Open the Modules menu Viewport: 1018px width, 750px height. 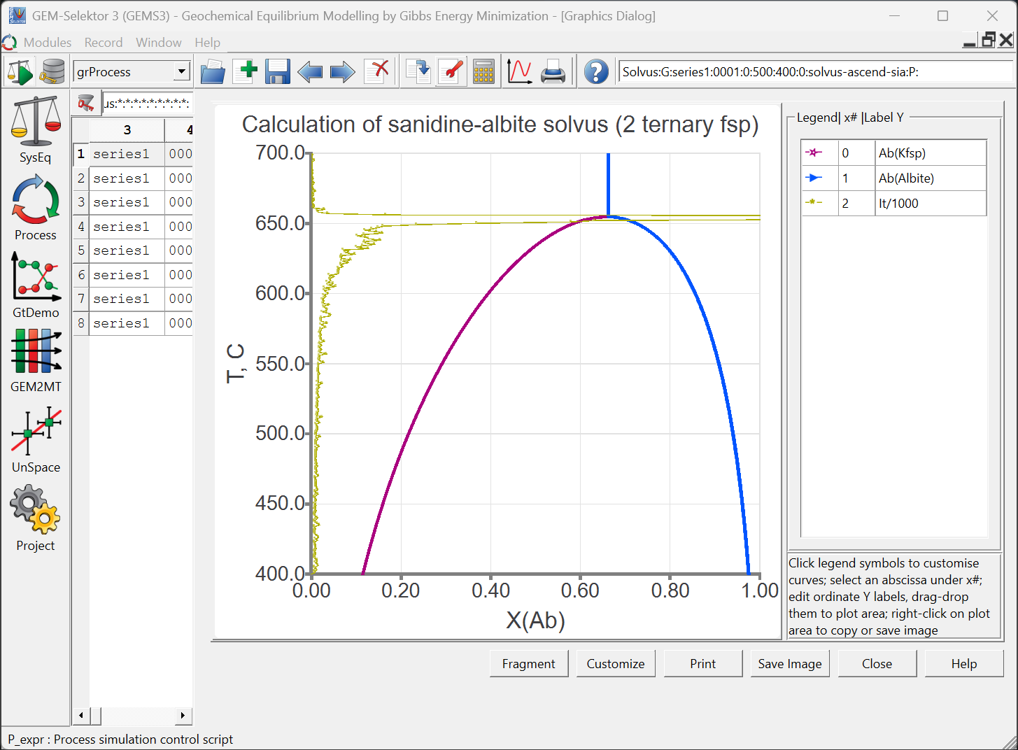pos(47,43)
